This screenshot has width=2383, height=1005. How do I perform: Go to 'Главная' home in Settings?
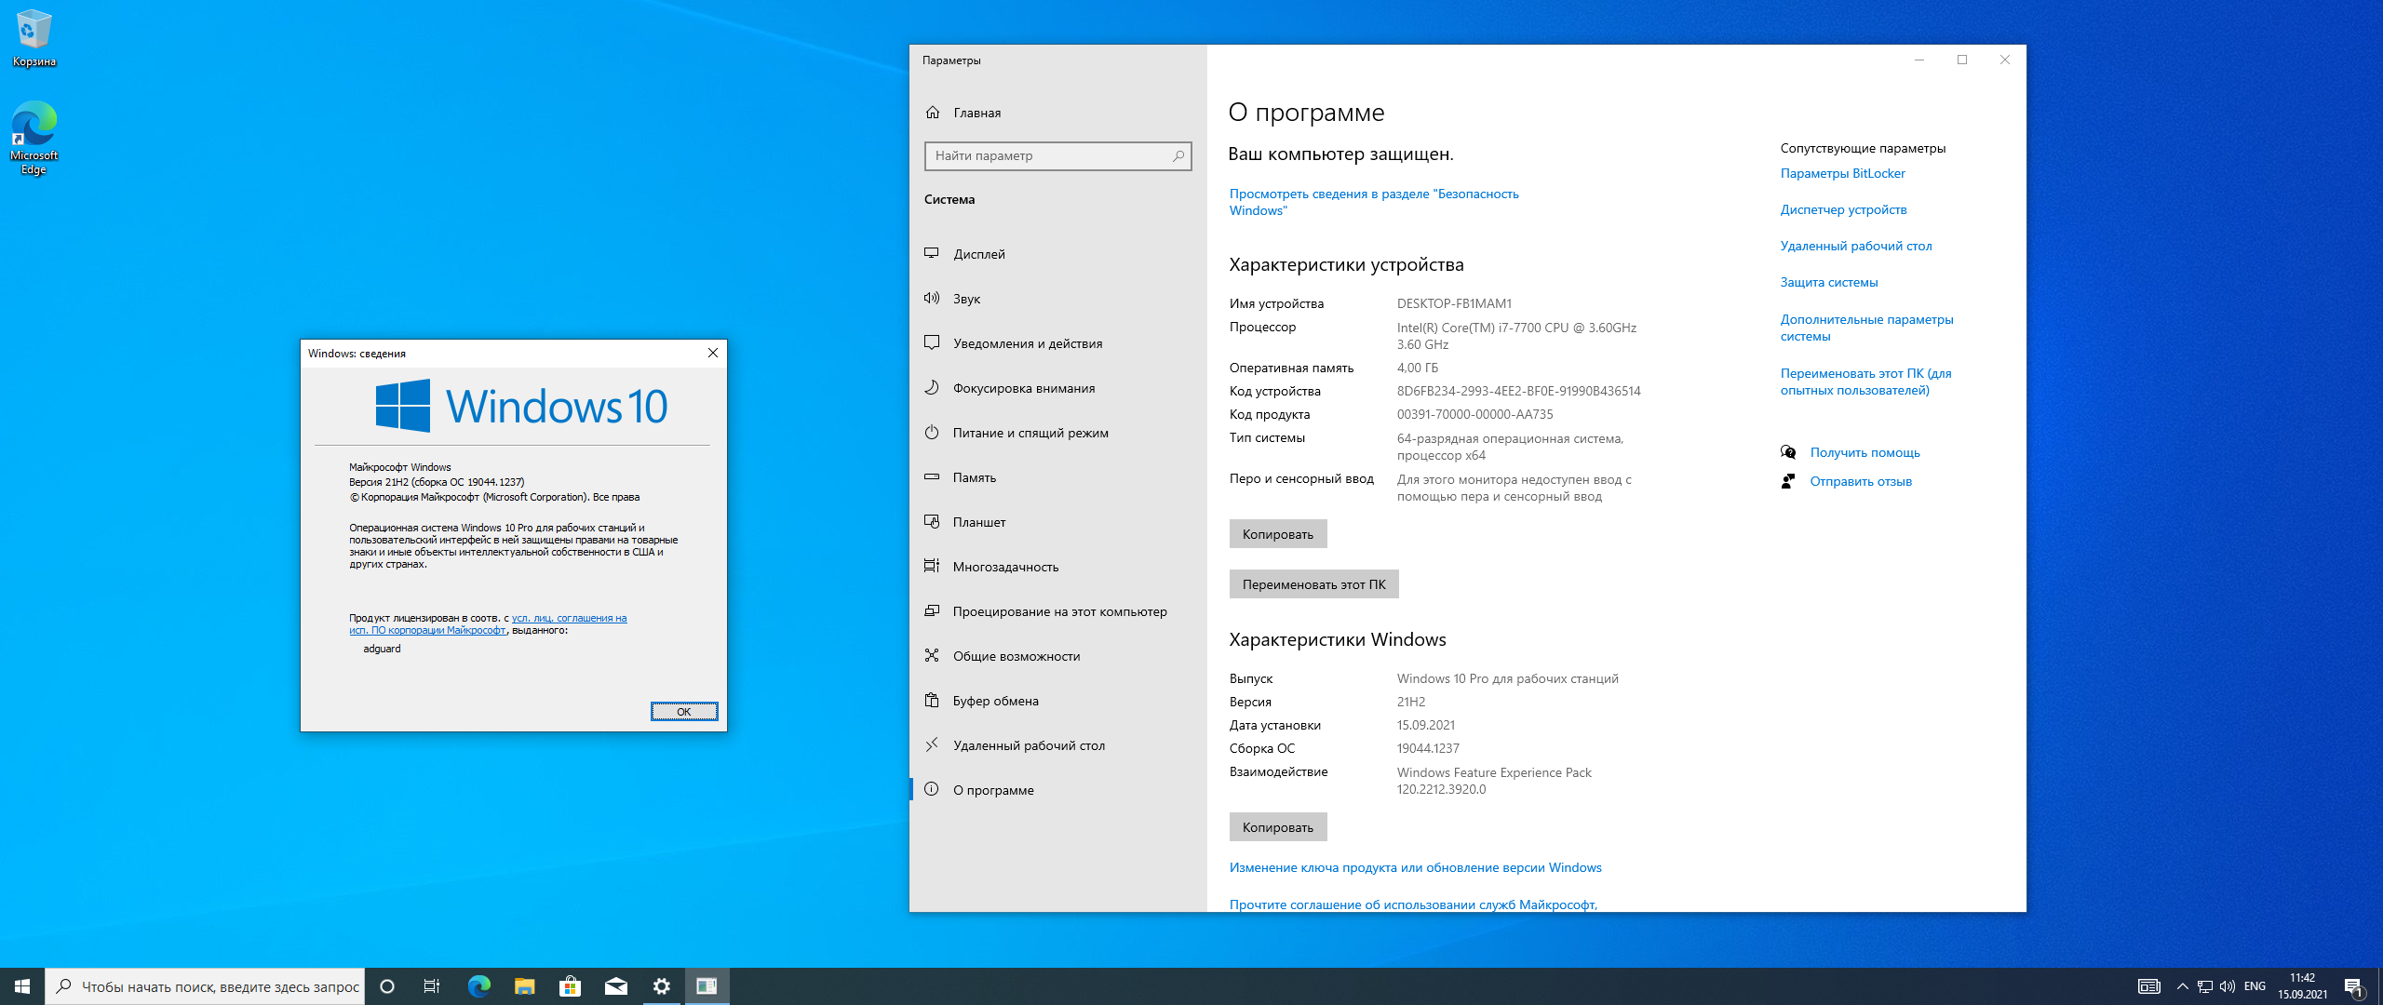[x=1057, y=113]
